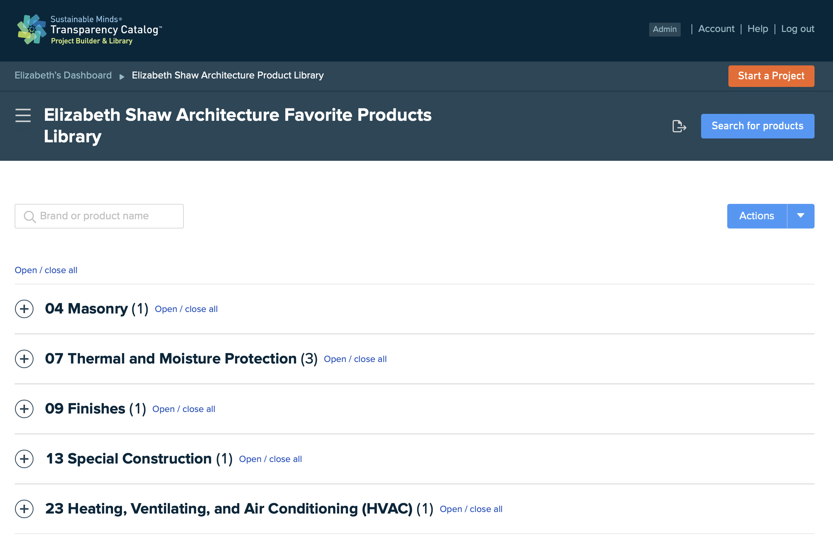The width and height of the screenshot is (833, 547).
Task: Click the Sustainable Minds pinwheel logo
Action: pos(32,30)
